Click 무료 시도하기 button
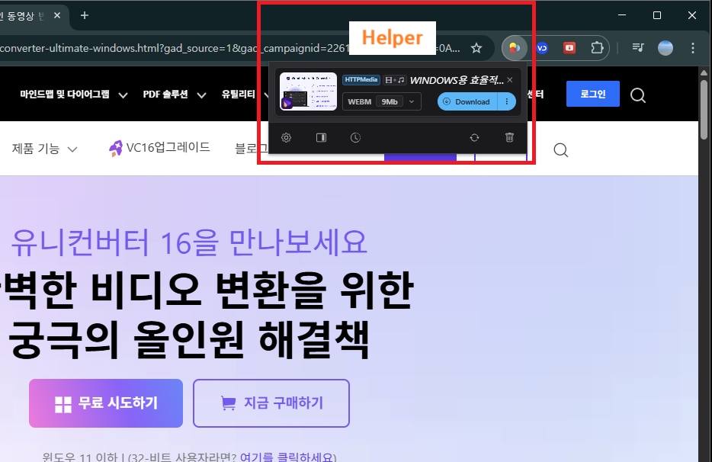The width and height of the screenshot is (712, 462). pos(106,403)
